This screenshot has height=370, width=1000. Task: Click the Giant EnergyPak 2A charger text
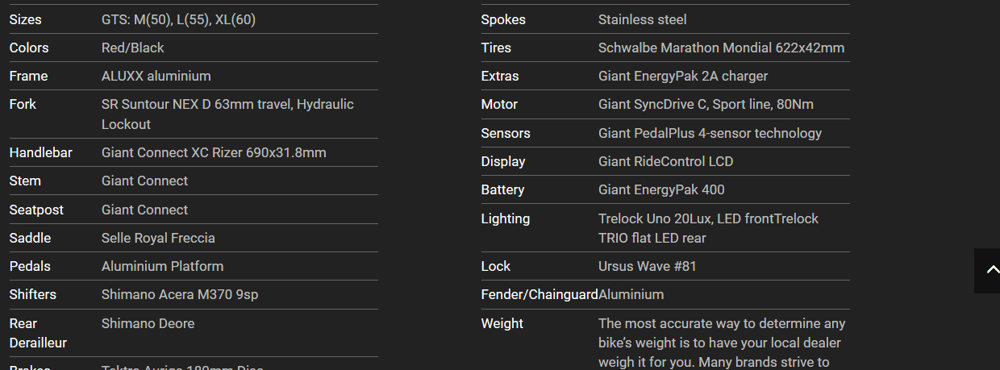(682, 76)
